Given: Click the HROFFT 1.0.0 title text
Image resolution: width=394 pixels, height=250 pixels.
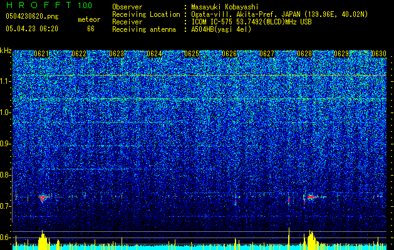Looking at the screenshot, I should (49, 5).
